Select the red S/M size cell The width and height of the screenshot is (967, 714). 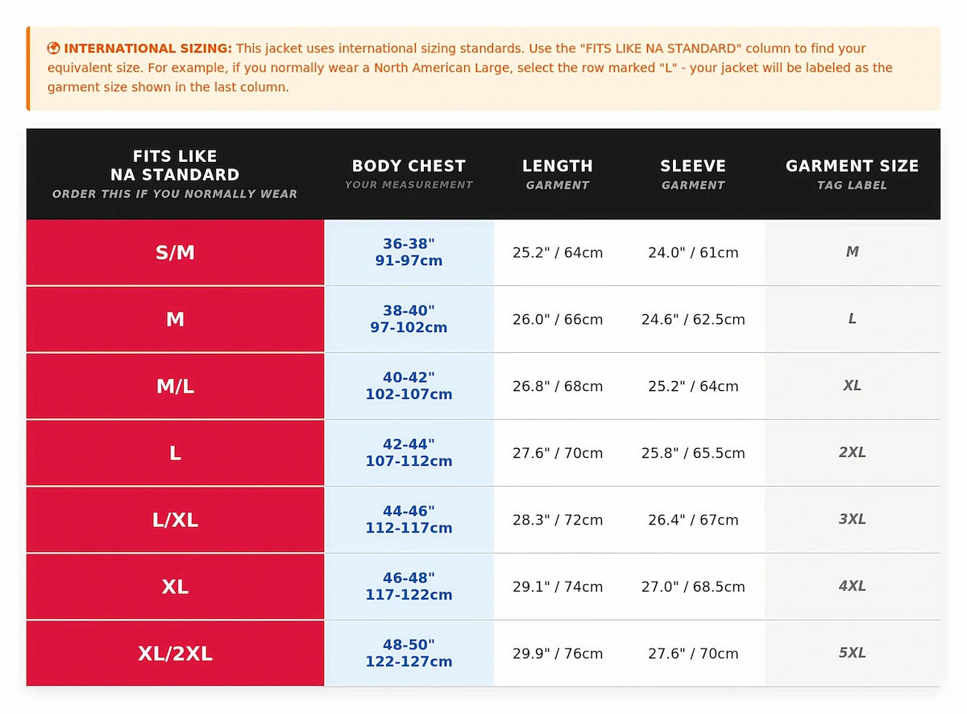175,253
